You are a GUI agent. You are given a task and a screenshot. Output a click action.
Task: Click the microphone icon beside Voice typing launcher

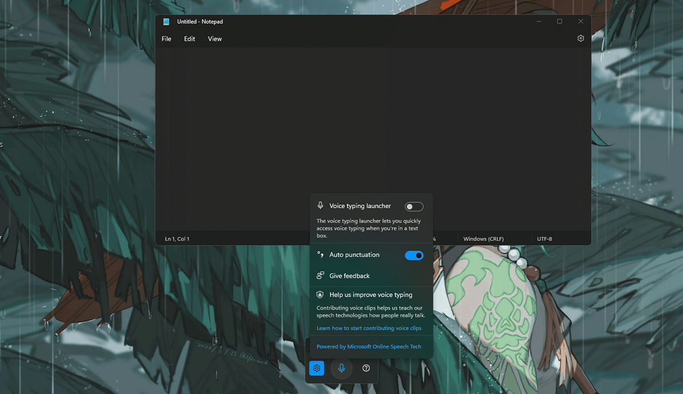point(320,206)
